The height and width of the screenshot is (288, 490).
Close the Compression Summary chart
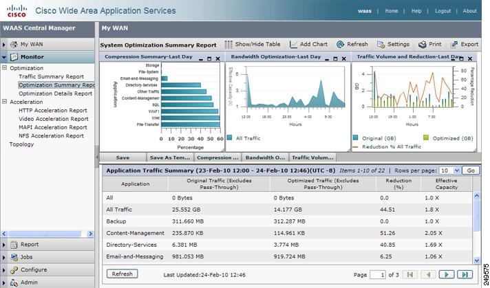[x=217, y=58]
